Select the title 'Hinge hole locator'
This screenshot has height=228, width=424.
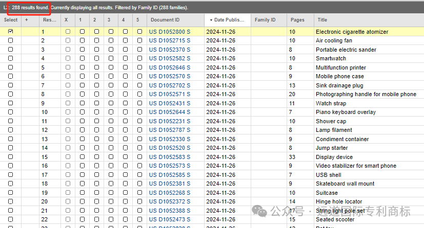(339, 201)
